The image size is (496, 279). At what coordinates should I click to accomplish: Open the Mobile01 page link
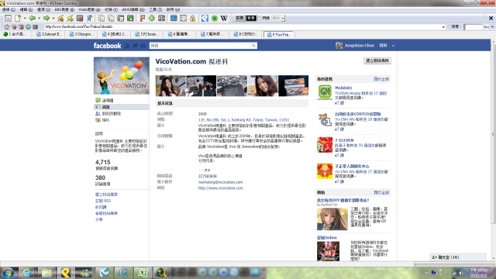pyautogui.click(x=343, y=88)
